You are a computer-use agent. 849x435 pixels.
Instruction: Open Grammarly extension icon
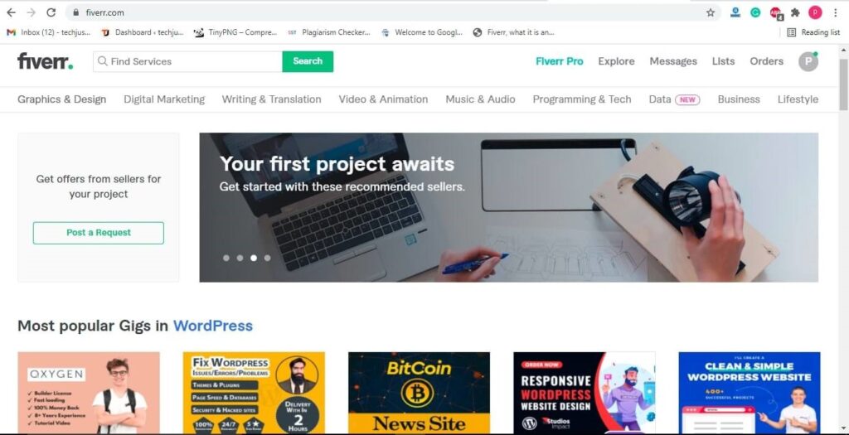(x=754, y=12)
